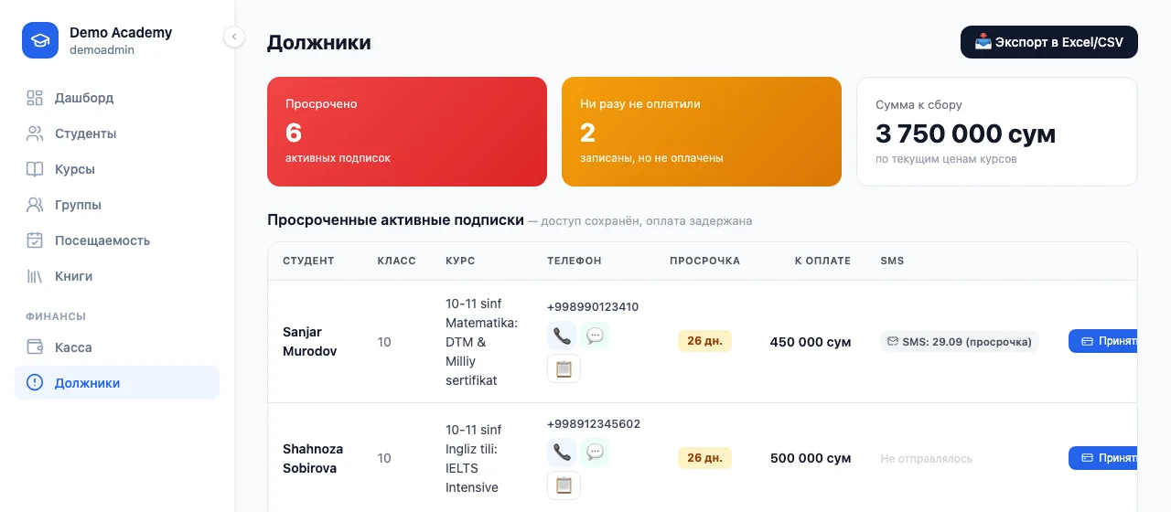1171x512 pixels.
Task: Click the 450 000 сум amount
Action: [811, 342]
